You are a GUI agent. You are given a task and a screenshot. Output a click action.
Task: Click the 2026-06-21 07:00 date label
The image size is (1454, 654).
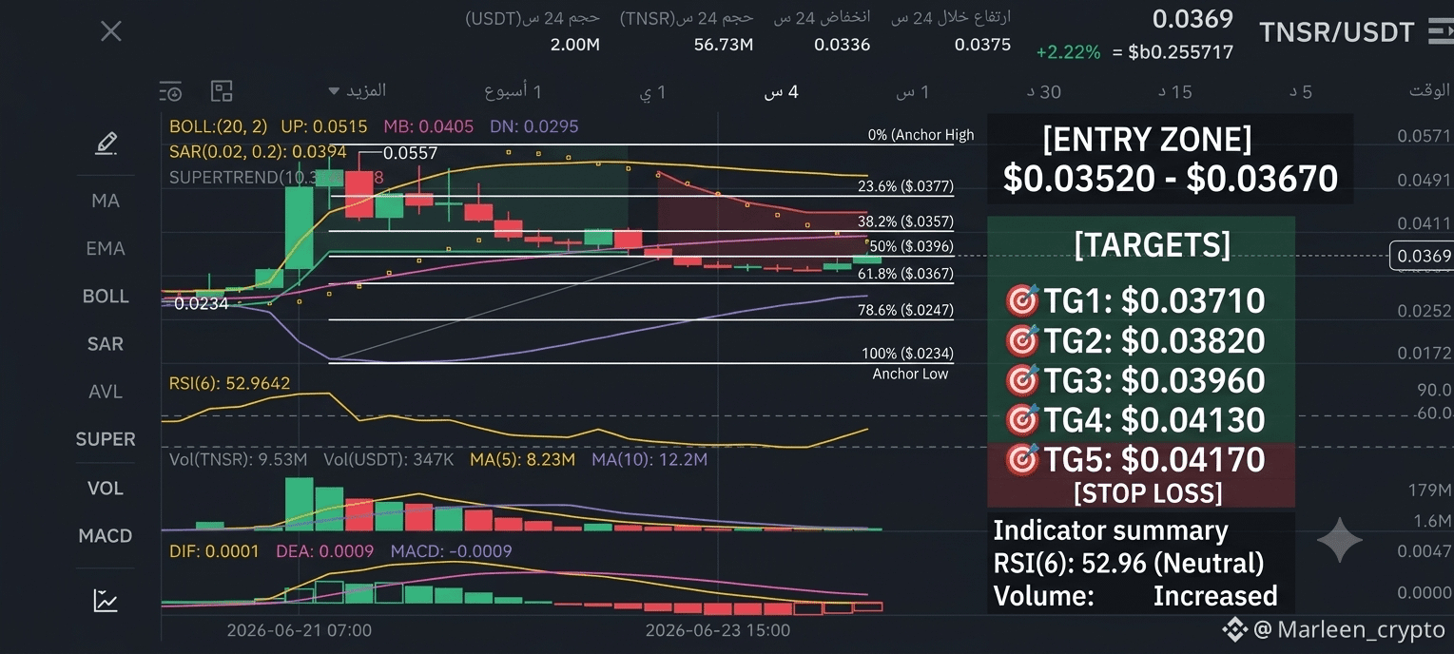(x=300, y=630)
